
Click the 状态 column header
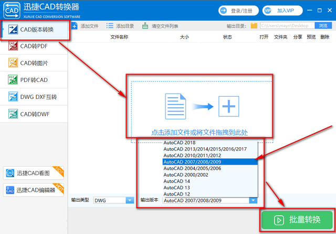point(227,37)
